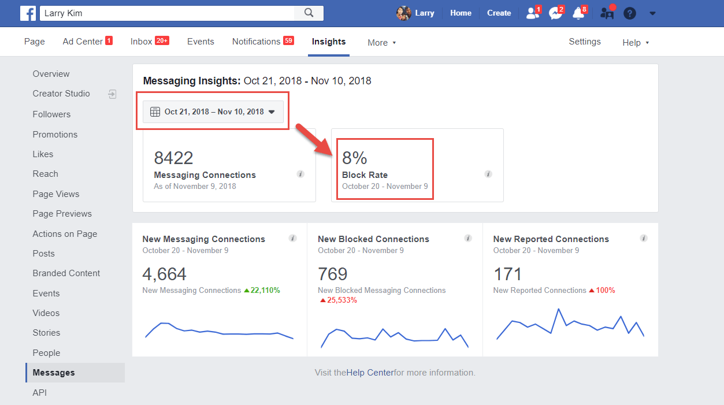Click the Block Rate info icon
The height and width of the screenshot is (405, 724).
pos(488,174)
